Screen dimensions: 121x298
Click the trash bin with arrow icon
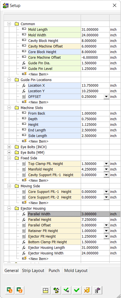(x=98, y=290)
